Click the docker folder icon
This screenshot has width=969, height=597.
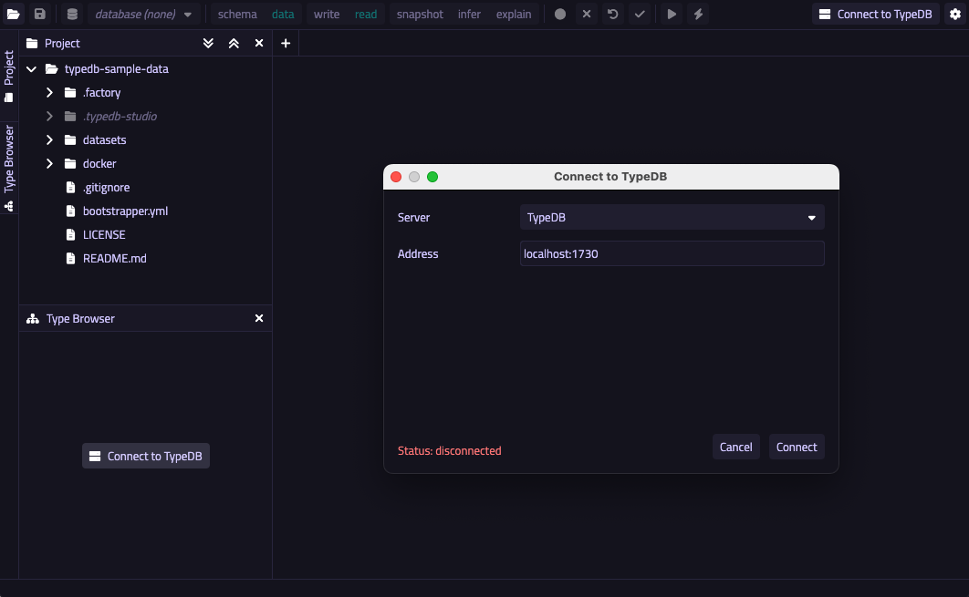[x=70, y=163]
